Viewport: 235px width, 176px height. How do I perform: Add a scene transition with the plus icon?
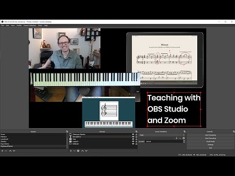click(176, 138)
